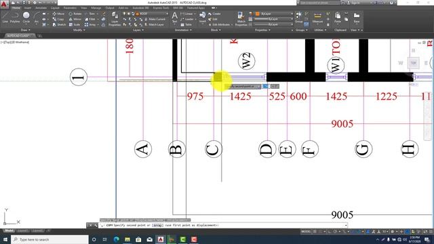Toggle polar tracking in status bar
Viewport: 434px width, 244px height.
(335, 232)
